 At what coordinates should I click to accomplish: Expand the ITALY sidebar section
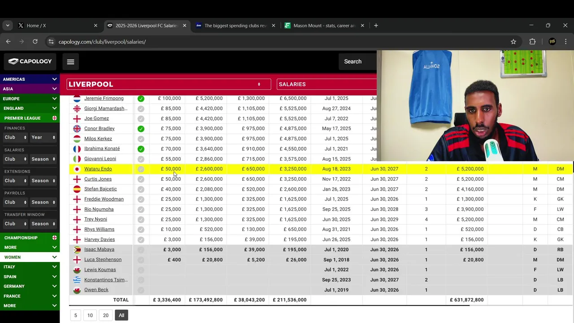[x=30, y=267]
